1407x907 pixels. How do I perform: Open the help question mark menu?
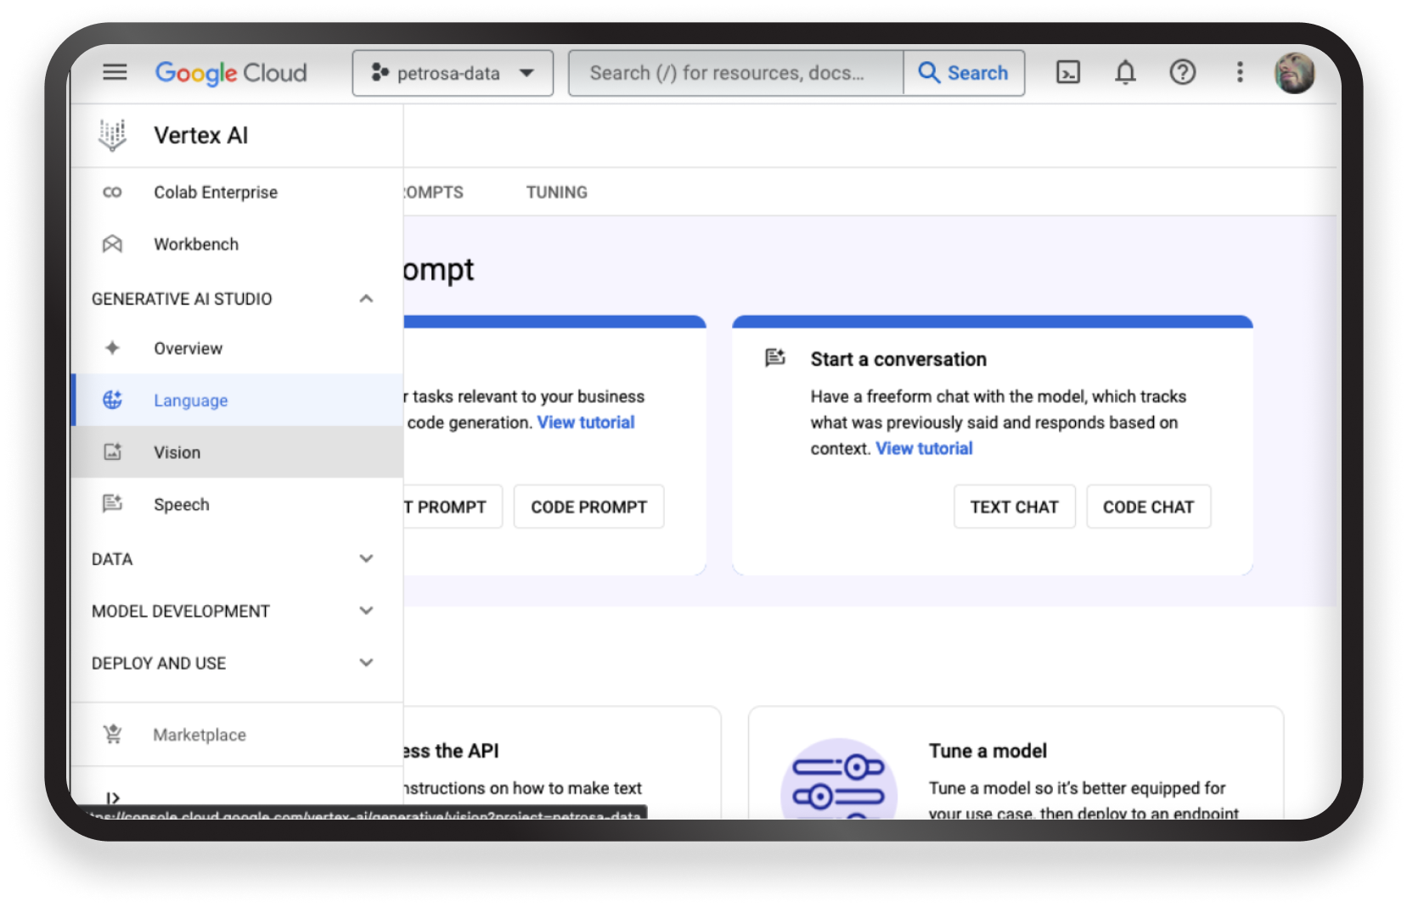point(1182,73)
